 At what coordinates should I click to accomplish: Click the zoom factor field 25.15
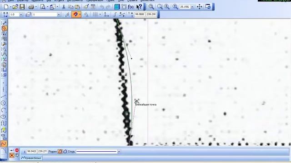pos(185,7)
